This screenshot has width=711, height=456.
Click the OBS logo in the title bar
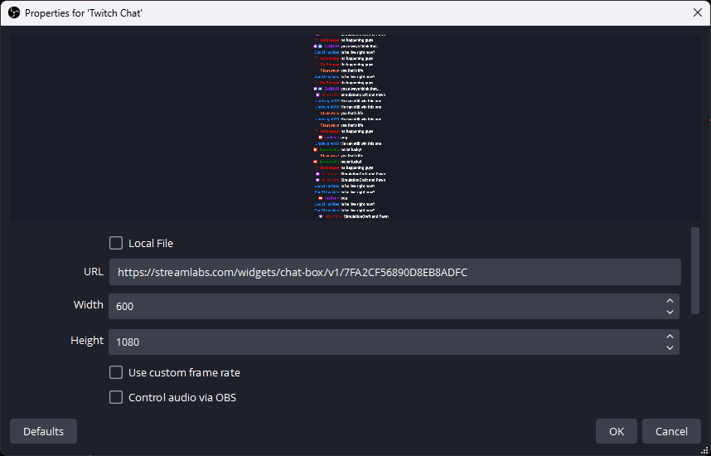coord(13,13)
